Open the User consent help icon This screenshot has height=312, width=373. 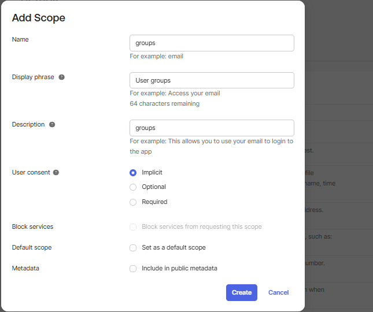click(56, 173)
